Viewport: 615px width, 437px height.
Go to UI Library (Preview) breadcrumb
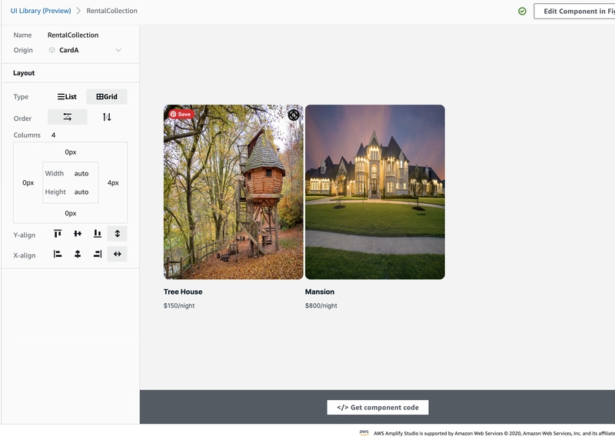pos(41,11)
